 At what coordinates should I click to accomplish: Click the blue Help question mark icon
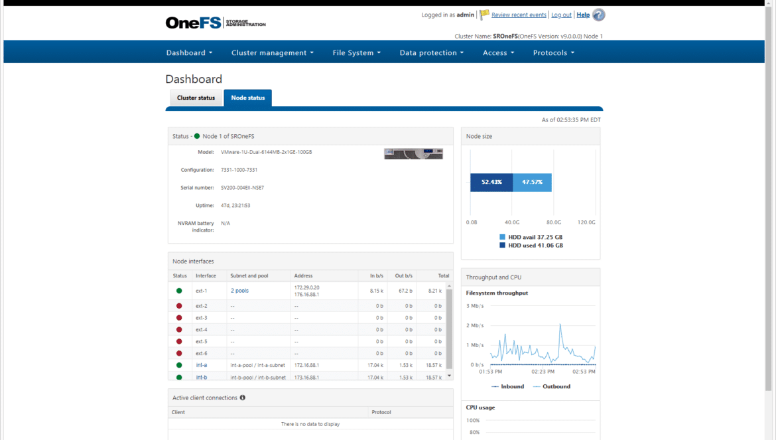click(598, 15)
